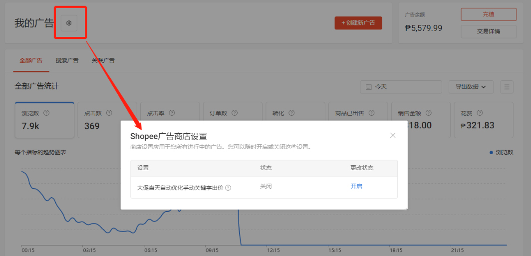Open the ads settings gear icon
The height and width of the screenshot is (256, 531).
pos(69,23)
